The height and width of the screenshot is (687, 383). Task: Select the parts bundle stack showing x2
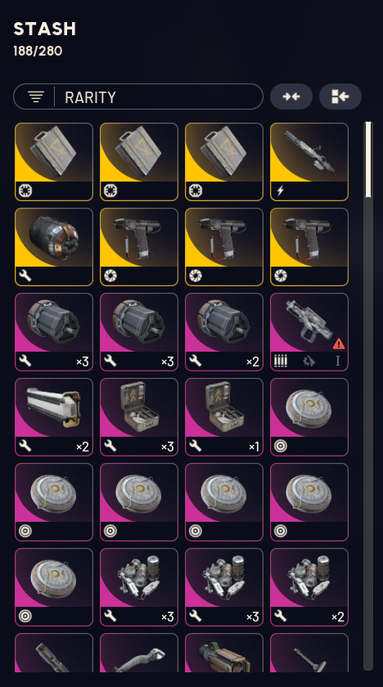click(x=309, y=586)
